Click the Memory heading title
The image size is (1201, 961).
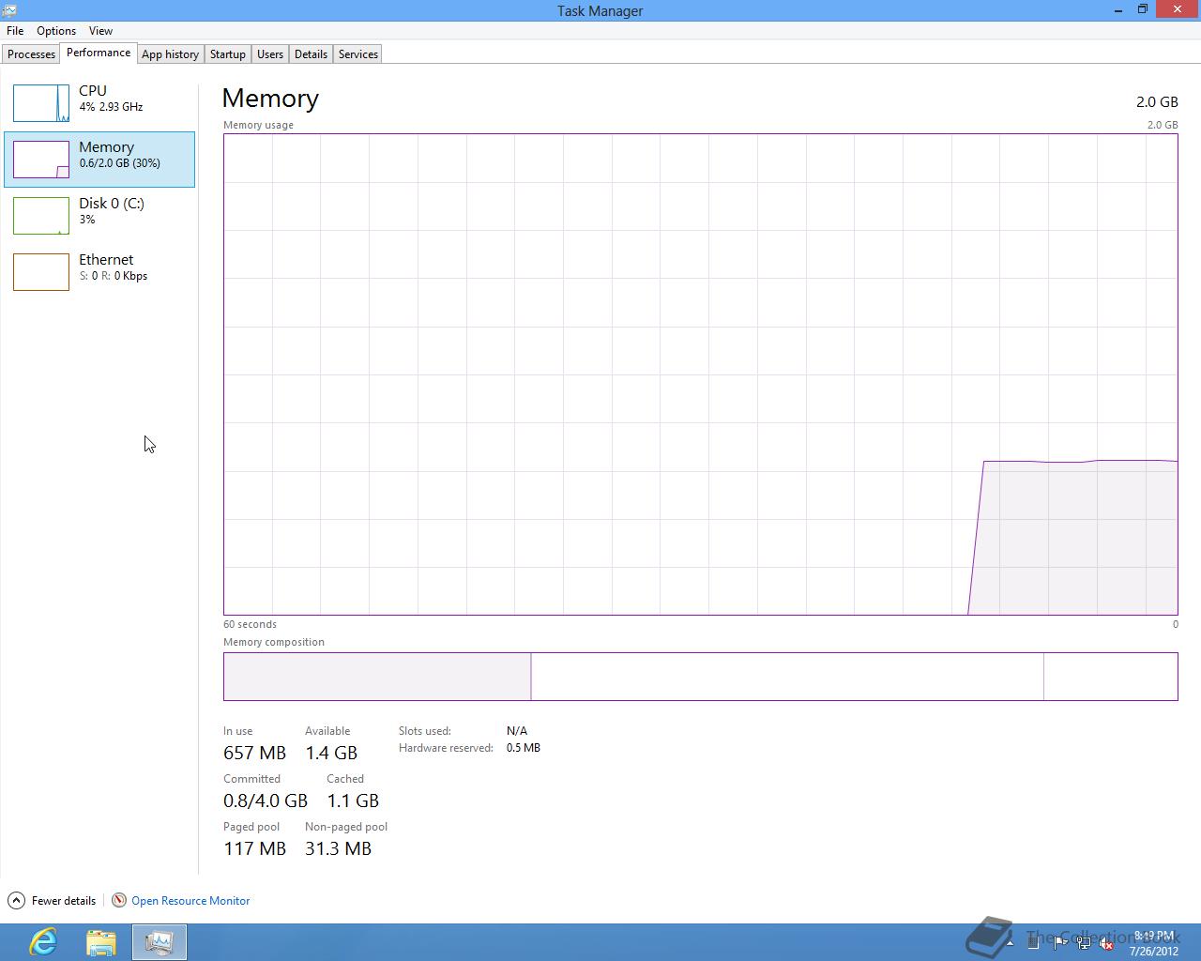(270, 99)
